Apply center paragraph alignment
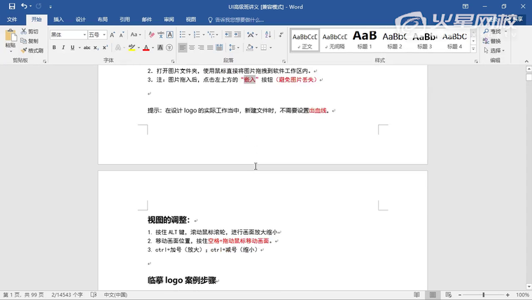Image resolution: width=532 pixels, height=300 pixels. [192, 48]
